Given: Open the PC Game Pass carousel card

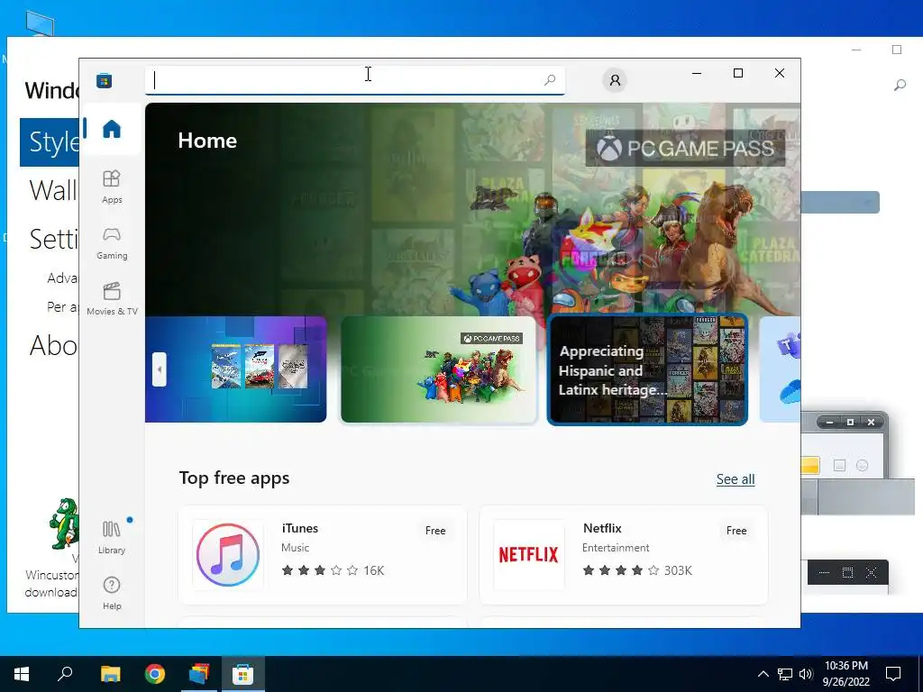Looking at the screenshot, I should pyautogui.click(x=439, y=369).
